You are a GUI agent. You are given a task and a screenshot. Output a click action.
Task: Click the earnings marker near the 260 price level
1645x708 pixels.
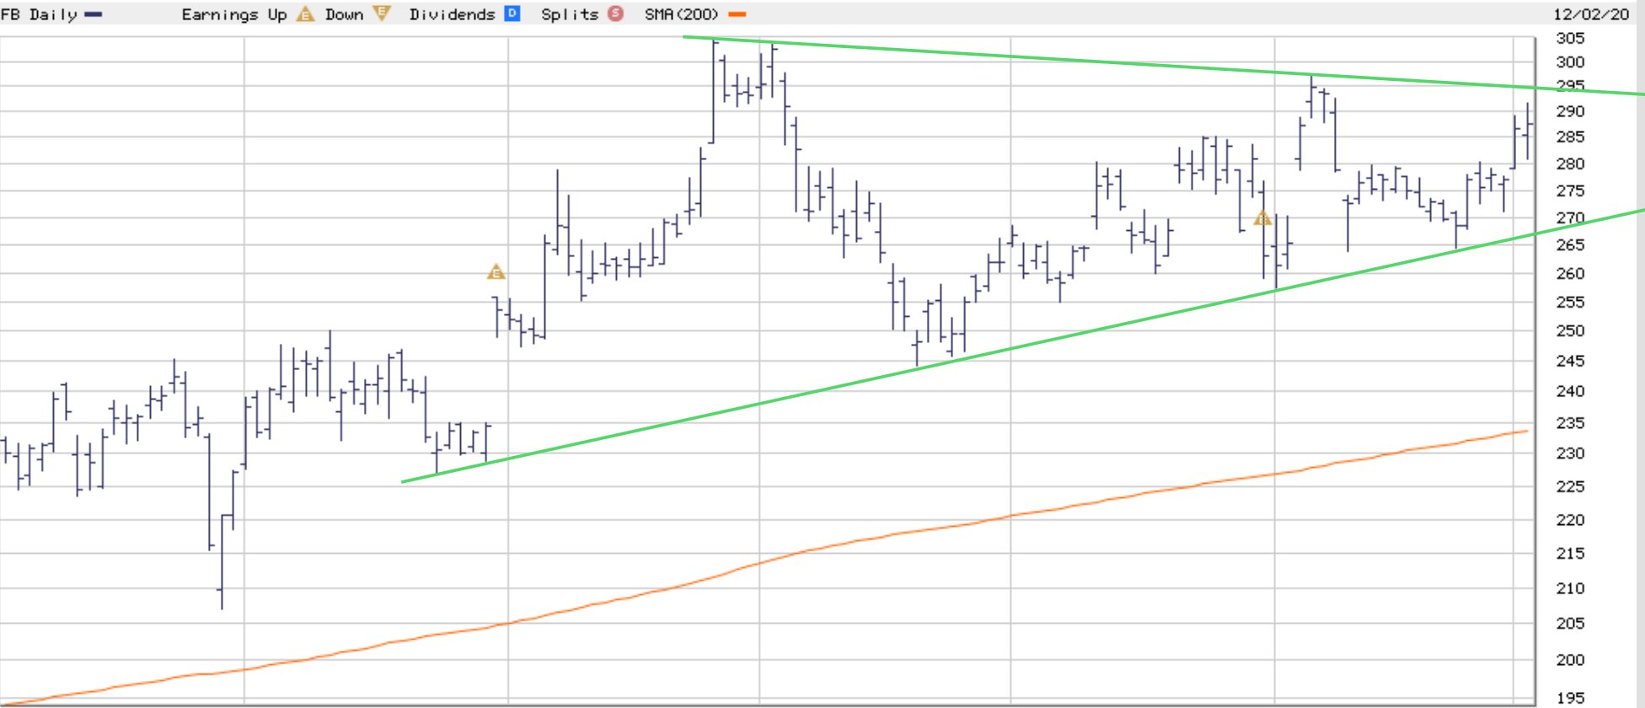[x=496, y=272]
